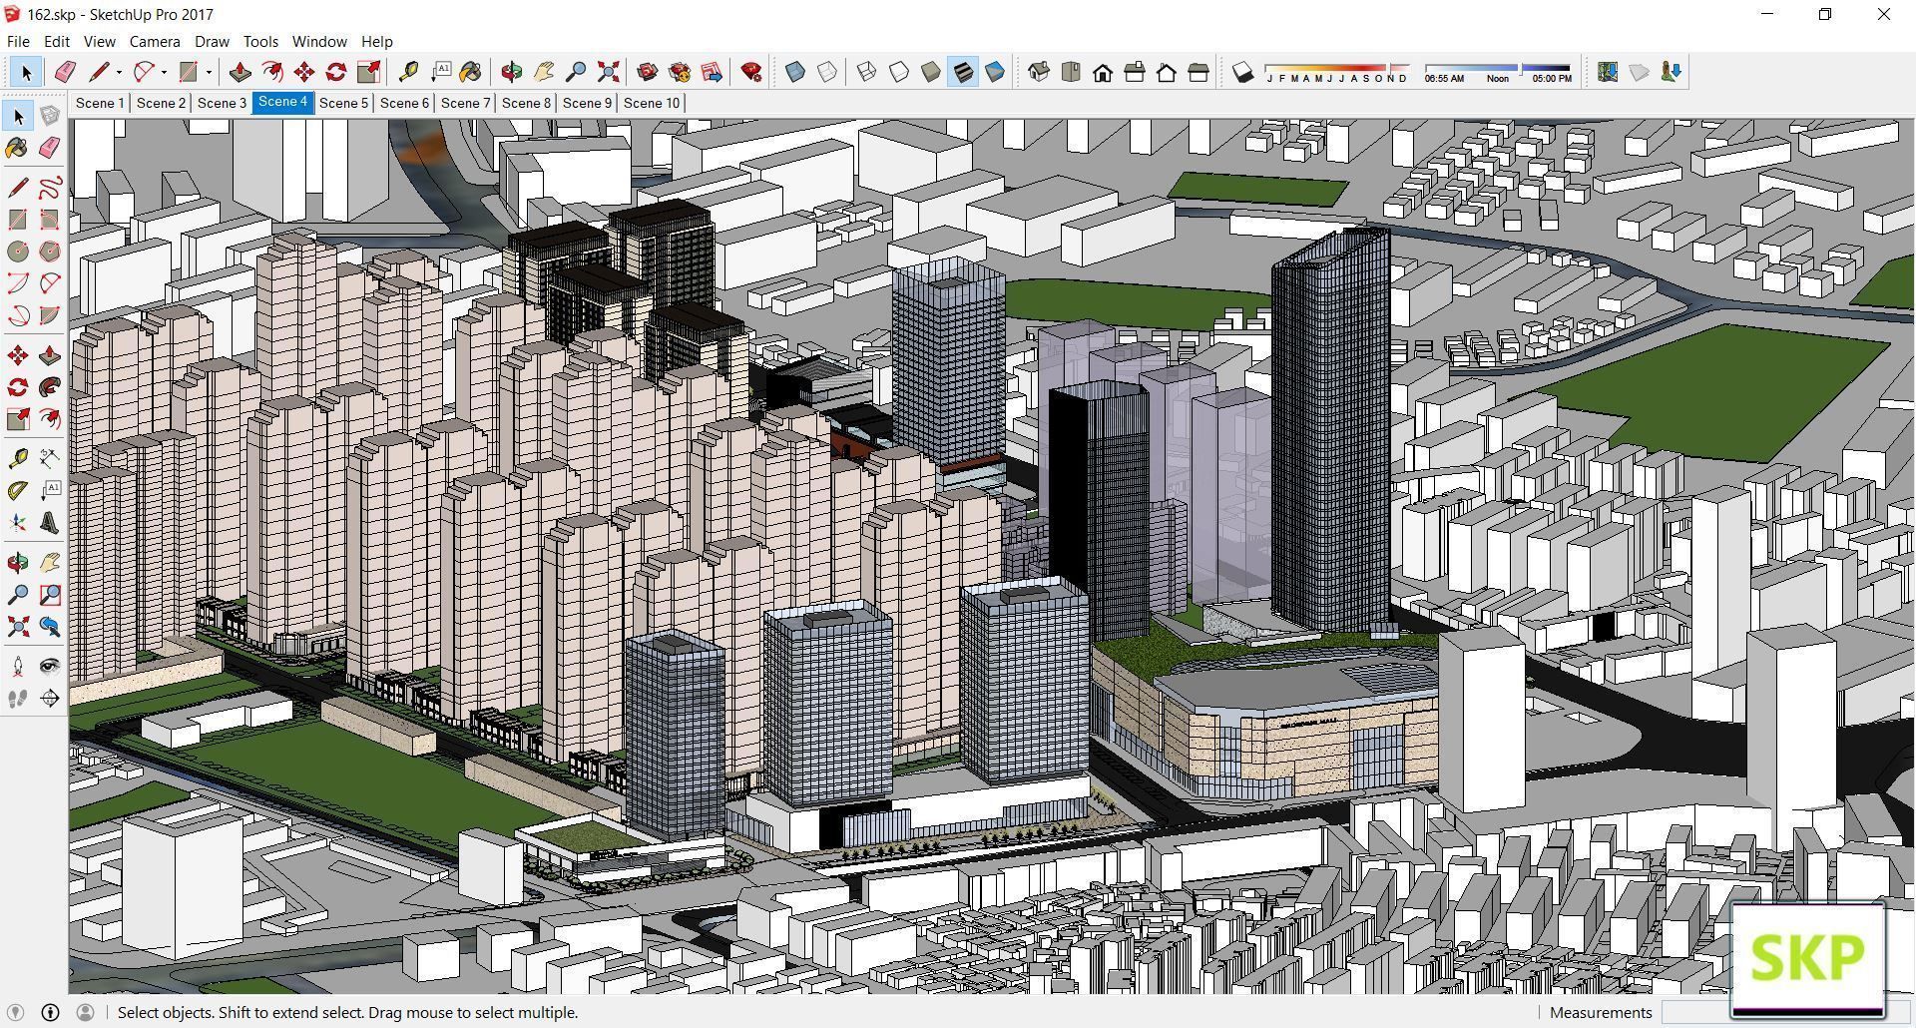
Task: Select the Section Plane tool
Action: pos(50,699)
